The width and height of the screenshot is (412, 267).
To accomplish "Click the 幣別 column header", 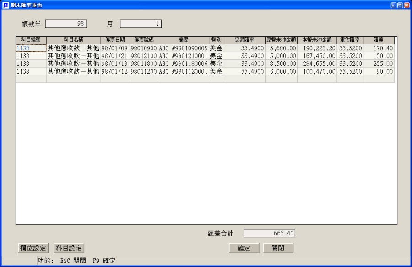I will [x=217, y=40].
